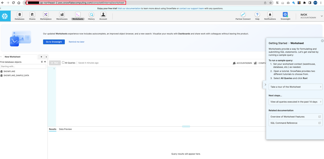Collapse the blue banner left arrow
324x159 pixels.
point(1,8)
